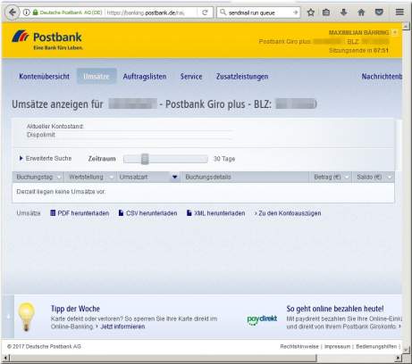Open the bookmarks list icon
This screenshot has height=364, width=412.
click(326, 12)
